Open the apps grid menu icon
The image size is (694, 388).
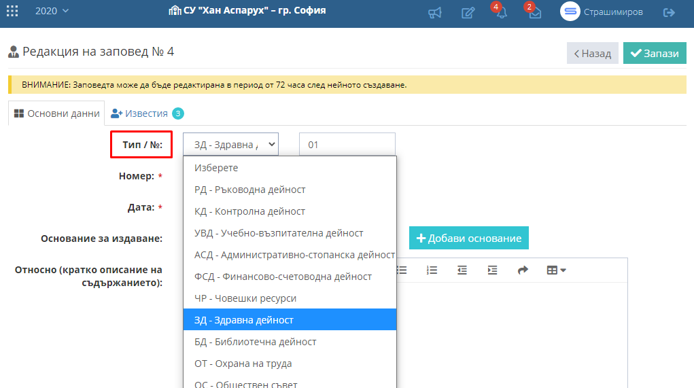(x=12, y=11)
